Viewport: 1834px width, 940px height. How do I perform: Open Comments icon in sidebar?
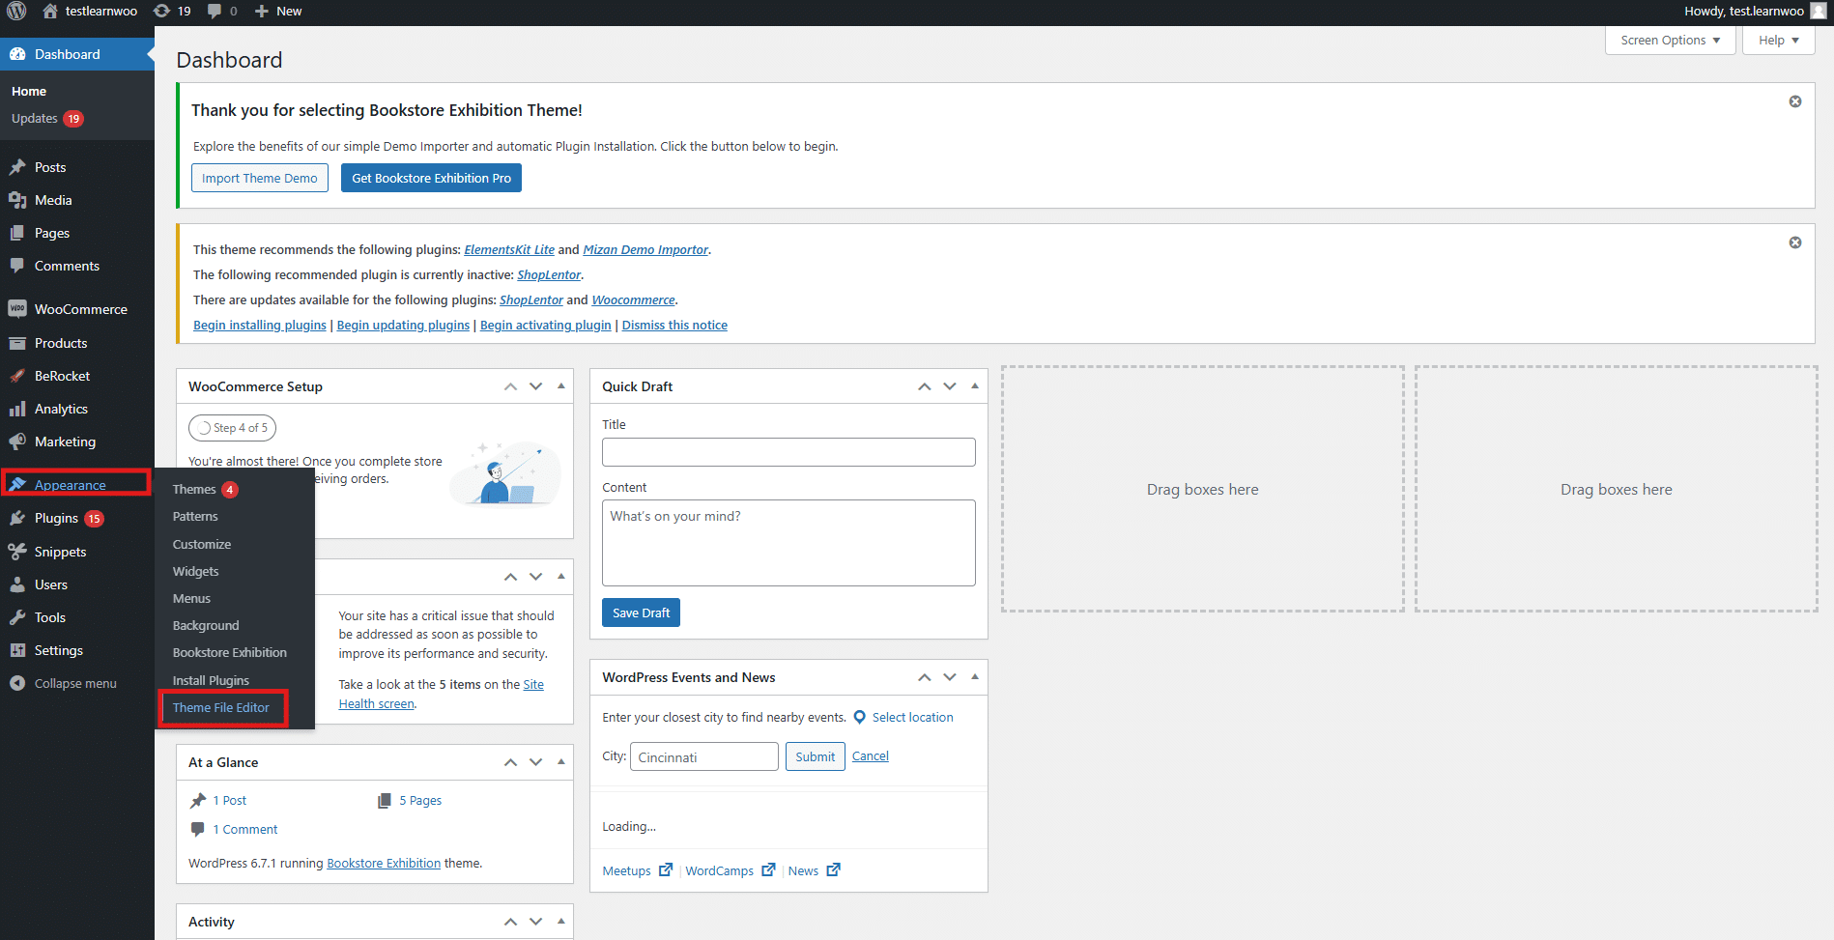pos(17,266)
